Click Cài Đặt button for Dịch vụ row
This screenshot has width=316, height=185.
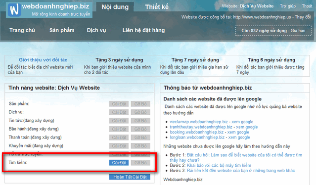point(119,112)
